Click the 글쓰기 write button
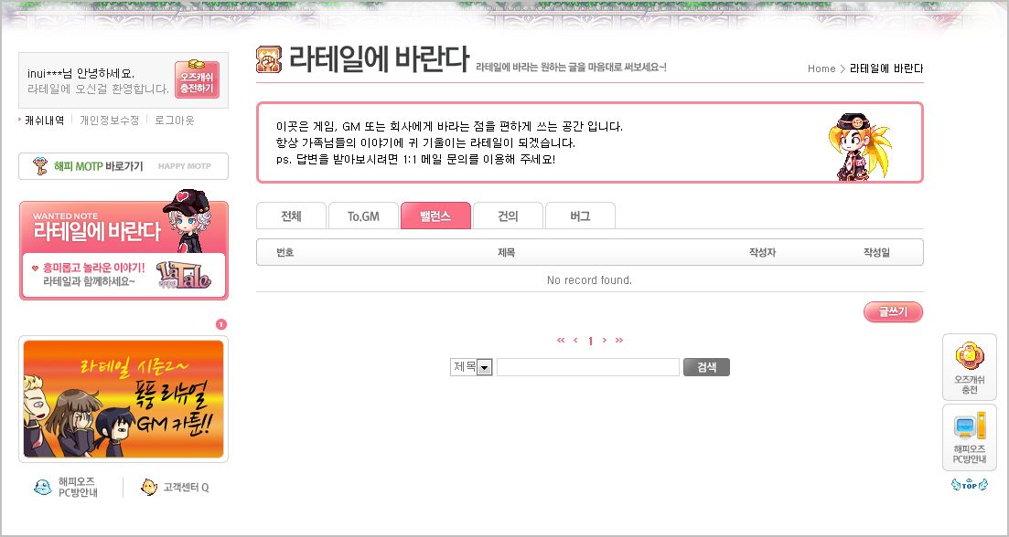Image resolution: width=1009 pixels, height=537 pixels. pyautogui.click(x=893, y=312)
